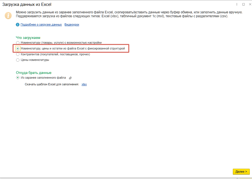
Task: Open the 'Видеоурок' link
Action: point(72,25)
